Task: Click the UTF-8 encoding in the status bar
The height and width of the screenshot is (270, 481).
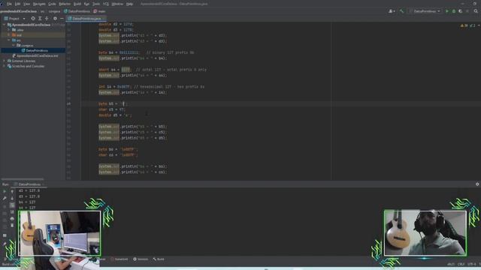Action: tap(471, 264)
